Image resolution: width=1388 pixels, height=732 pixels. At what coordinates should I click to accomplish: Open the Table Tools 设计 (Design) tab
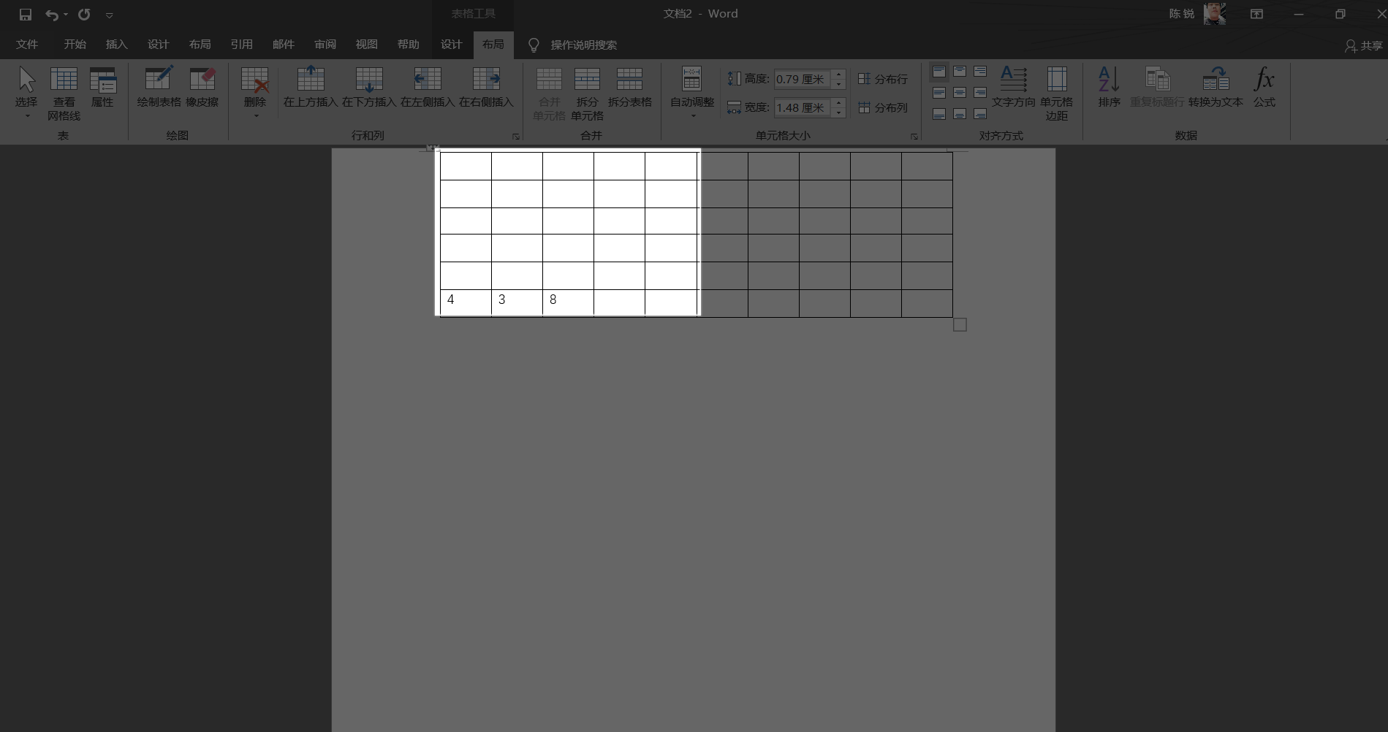[x=451, y=45]
